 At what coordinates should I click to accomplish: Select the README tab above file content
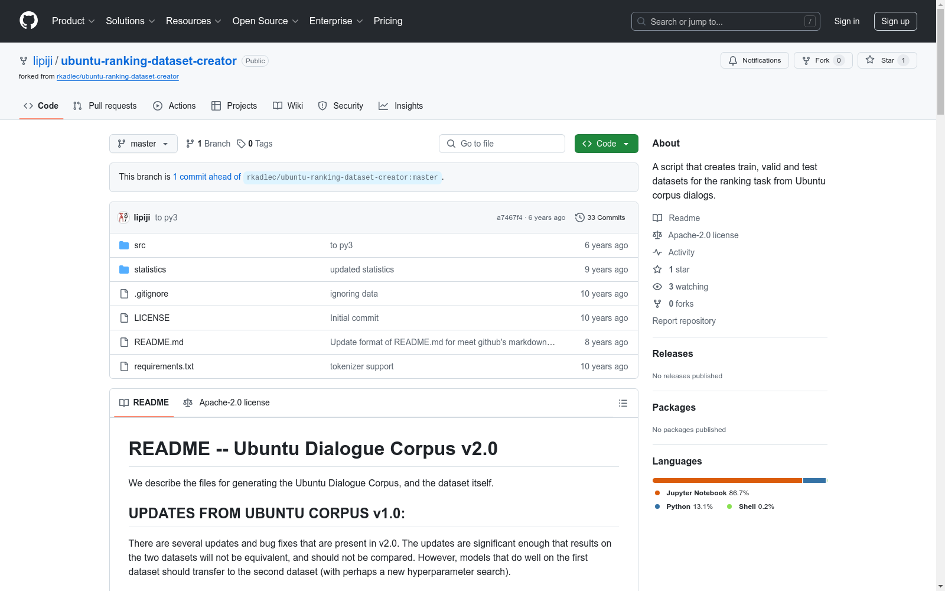[144, 402]
